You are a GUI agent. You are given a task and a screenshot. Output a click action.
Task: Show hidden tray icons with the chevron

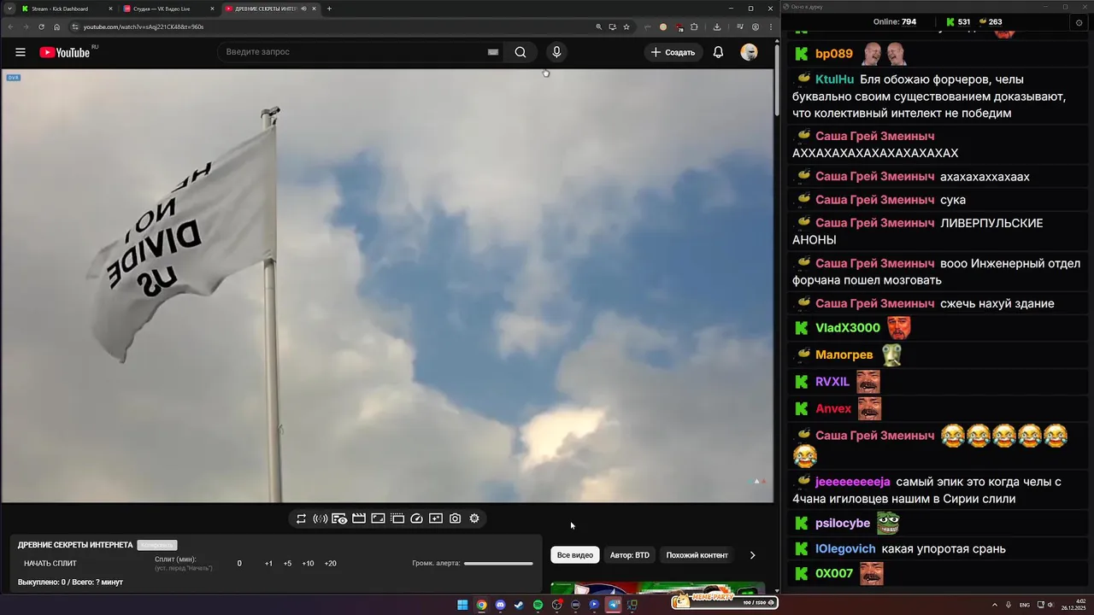pos(995,605)
